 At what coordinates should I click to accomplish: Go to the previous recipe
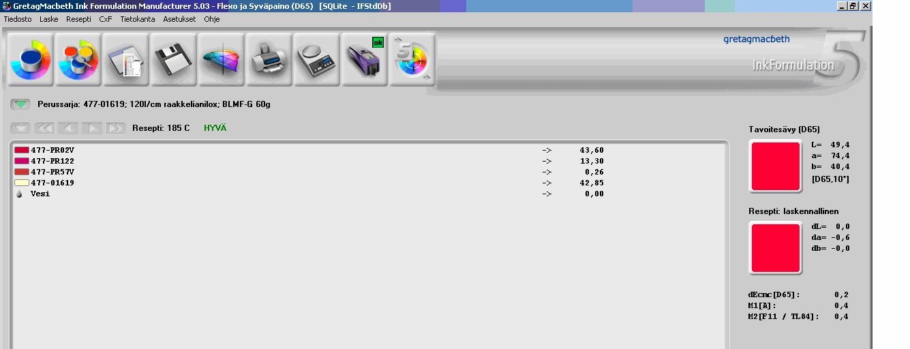coord(68,127)
